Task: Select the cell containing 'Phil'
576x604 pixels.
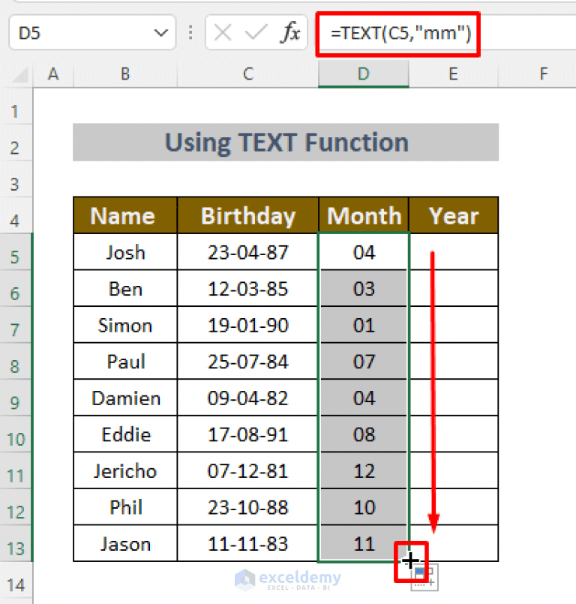Action: pyautogui.click(x=125, y=507)
